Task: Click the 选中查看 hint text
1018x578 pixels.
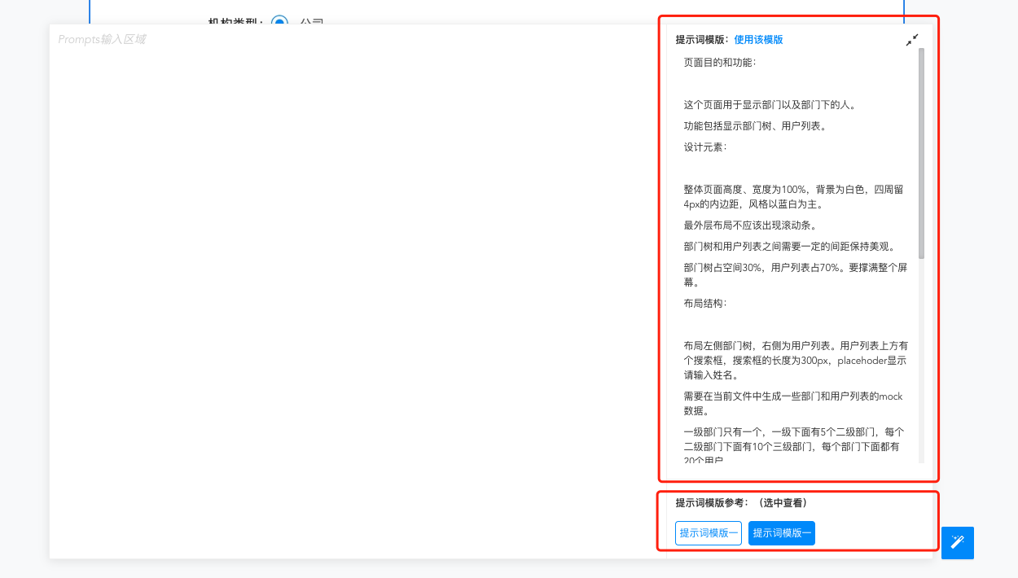Action: (x=780, y=502)
